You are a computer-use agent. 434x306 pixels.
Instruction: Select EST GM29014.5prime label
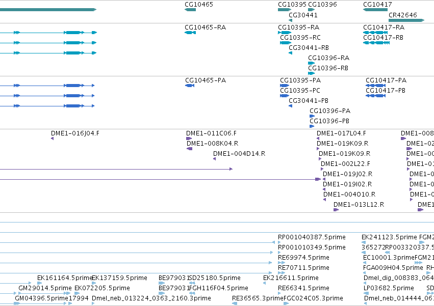coord(45,289)
